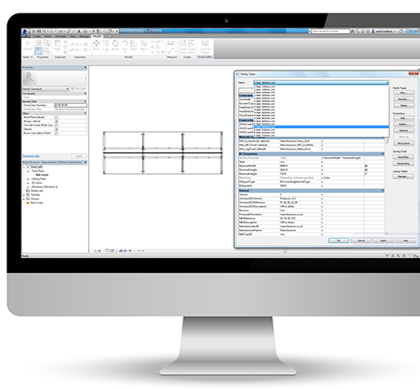Open the Family: Furniture type dropdown
This screenshot has height=389, width=420.
(x=45, y=89)
